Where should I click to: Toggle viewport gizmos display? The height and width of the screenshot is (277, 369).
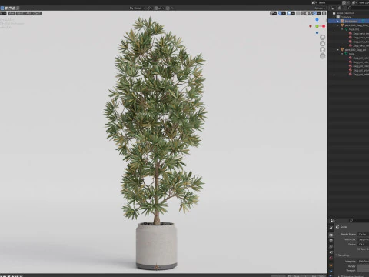280,13
